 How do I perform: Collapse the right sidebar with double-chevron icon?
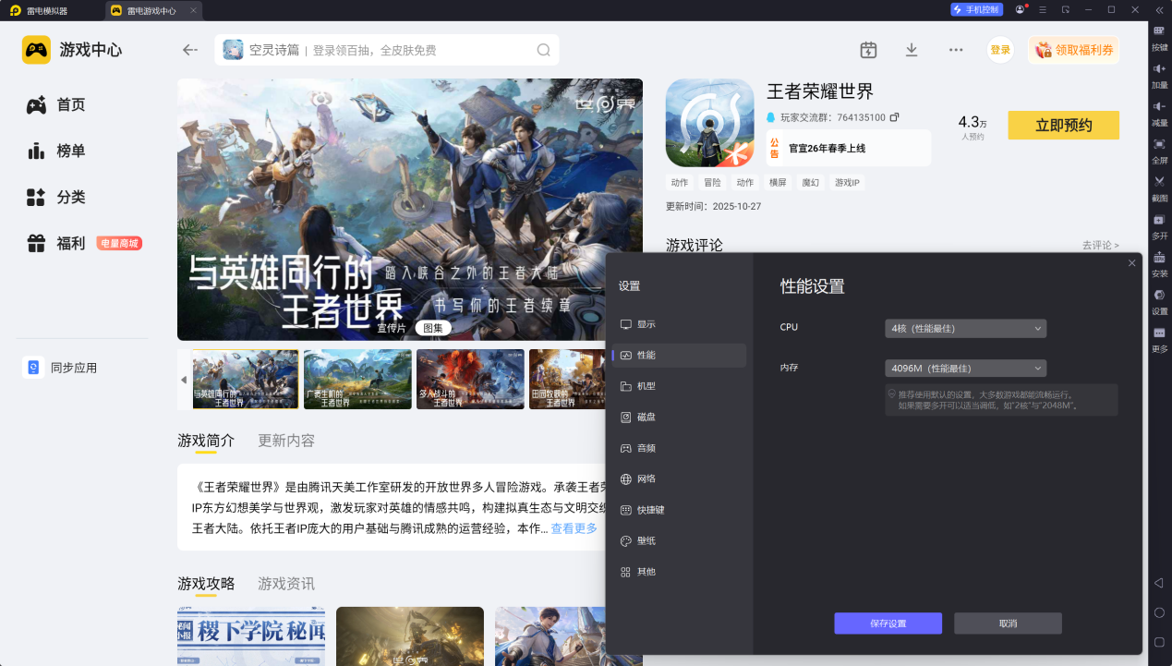1159,9
